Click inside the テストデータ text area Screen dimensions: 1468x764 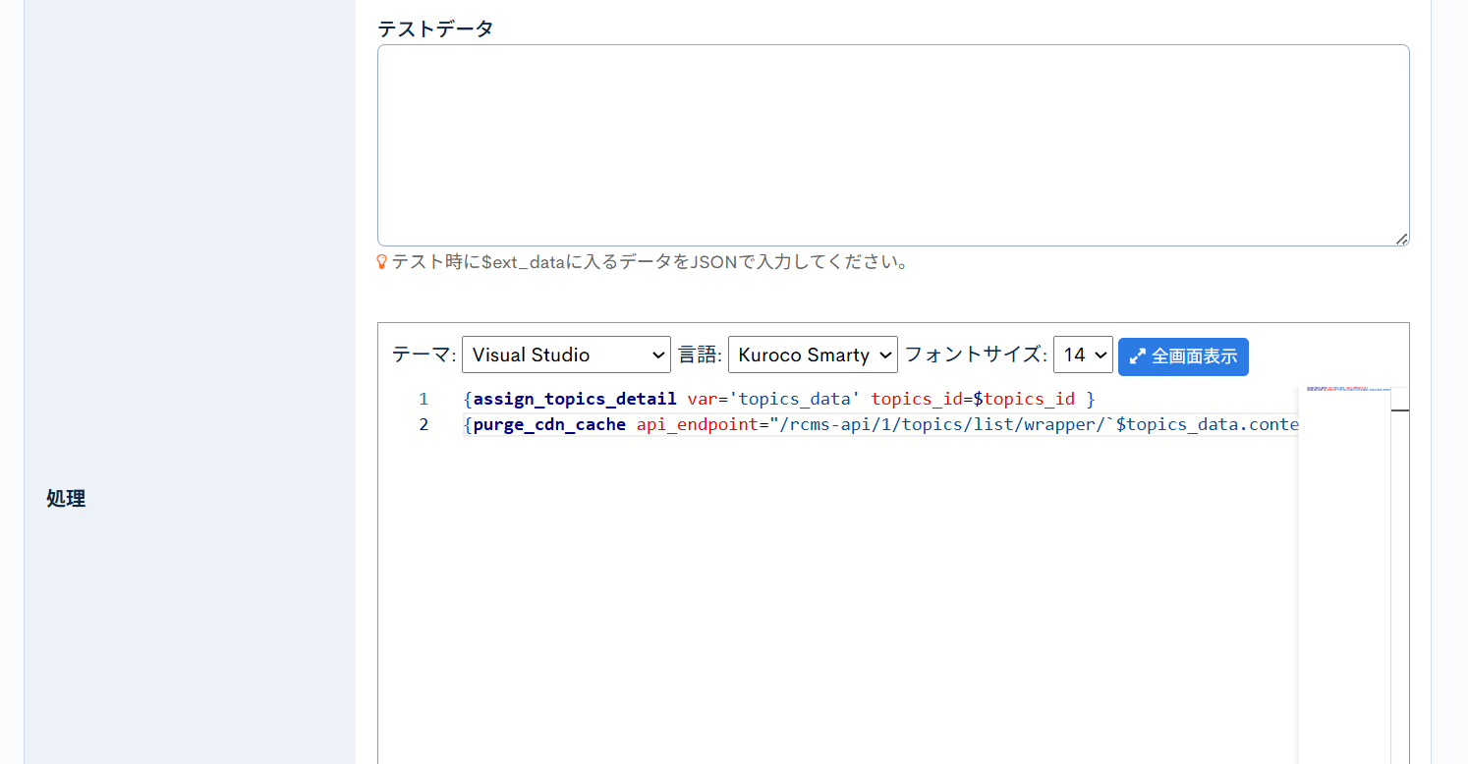pyautogui.click(x=892, y=145)
